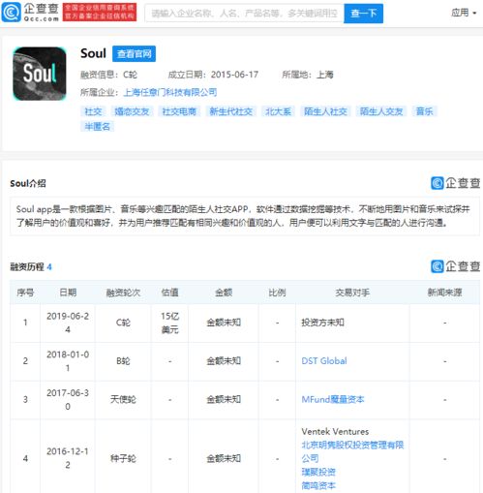Open the MFund魔量资本 investor link
Screen dimensions: 483x493
(x=333, y=399)
